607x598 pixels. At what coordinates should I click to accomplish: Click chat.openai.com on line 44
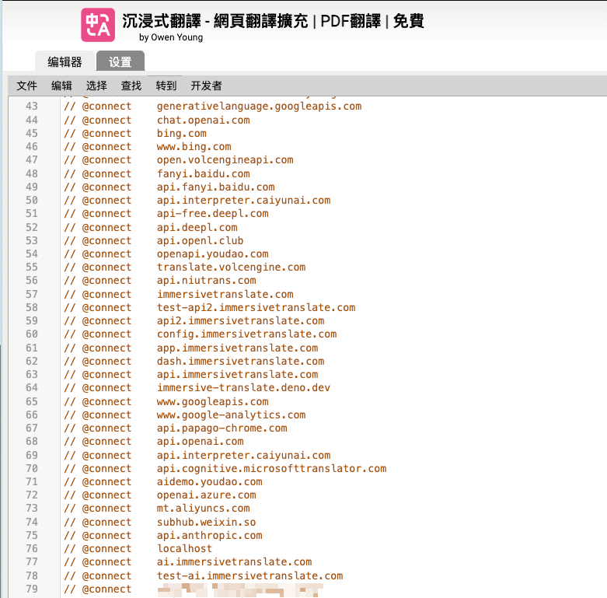point(203,121)
